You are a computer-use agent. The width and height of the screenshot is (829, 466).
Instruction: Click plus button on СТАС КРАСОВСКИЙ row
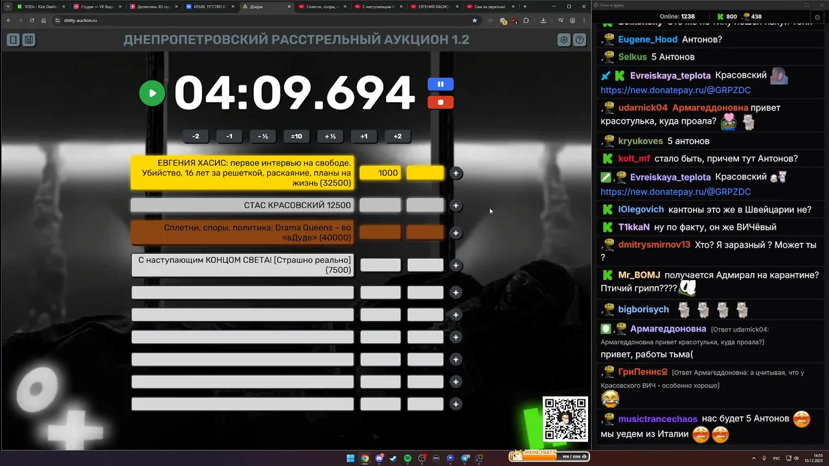click(456, 206)
